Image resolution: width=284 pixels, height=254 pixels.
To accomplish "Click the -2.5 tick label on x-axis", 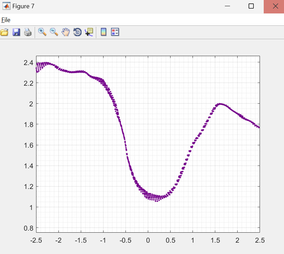I will click(x=36, y=240).
